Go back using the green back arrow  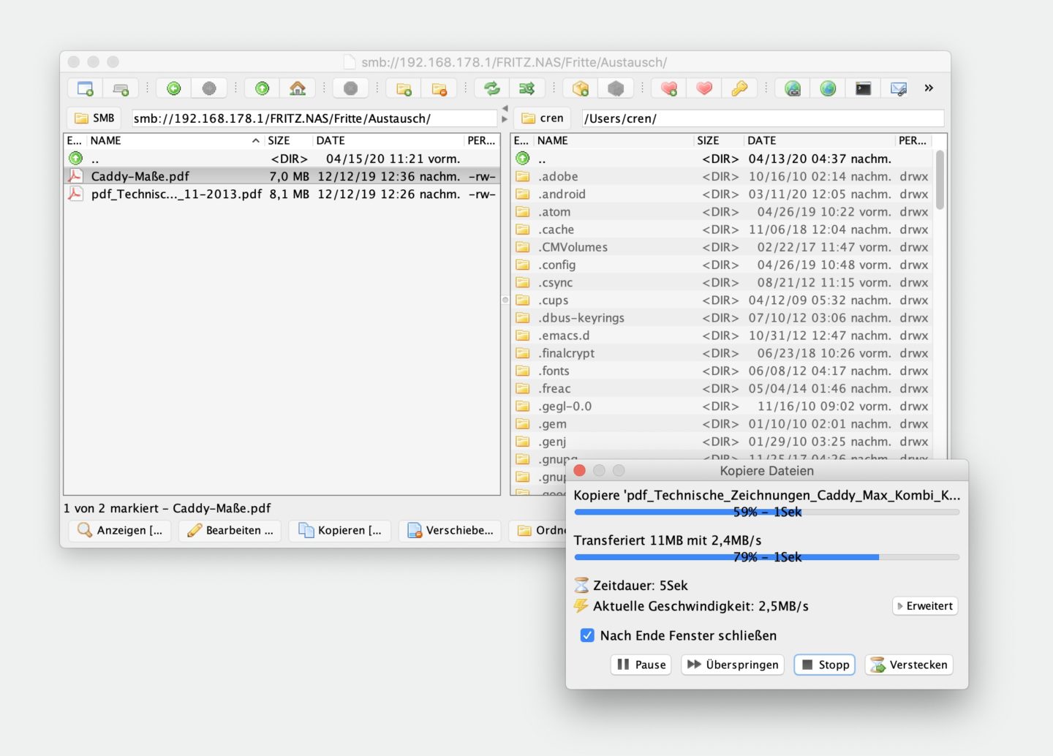(174, 88)
